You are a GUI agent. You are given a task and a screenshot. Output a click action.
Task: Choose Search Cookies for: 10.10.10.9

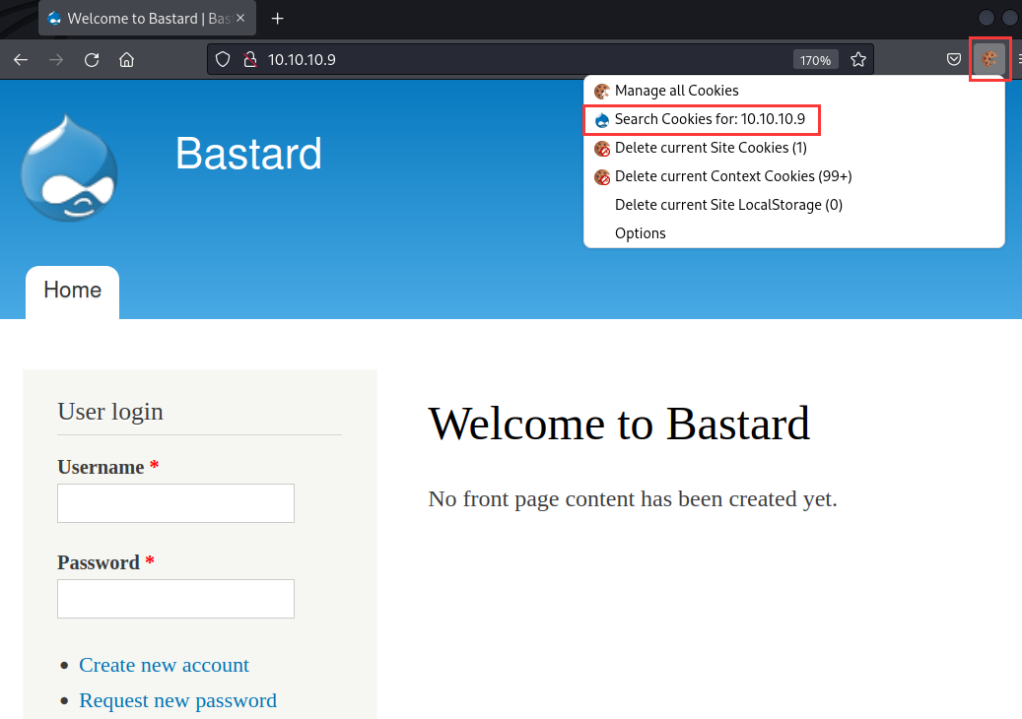click(x=710, y=119)
